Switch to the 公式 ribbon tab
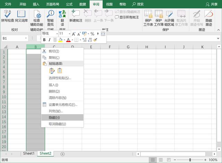This screenshot has width=222, height=163. 69,4
